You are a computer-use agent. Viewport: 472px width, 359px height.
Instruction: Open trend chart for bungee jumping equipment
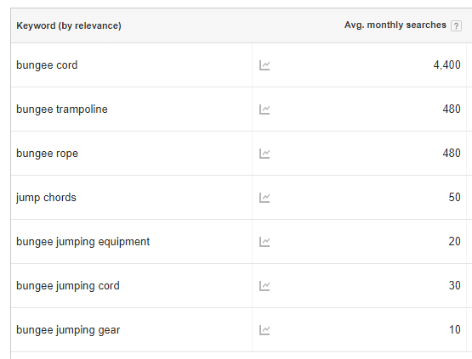264,242
